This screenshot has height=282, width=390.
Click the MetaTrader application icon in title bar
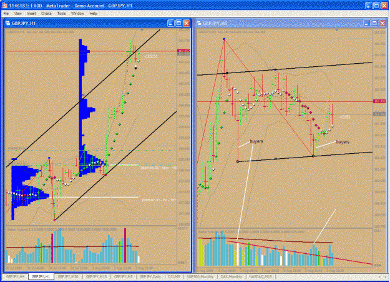[4, 5]
